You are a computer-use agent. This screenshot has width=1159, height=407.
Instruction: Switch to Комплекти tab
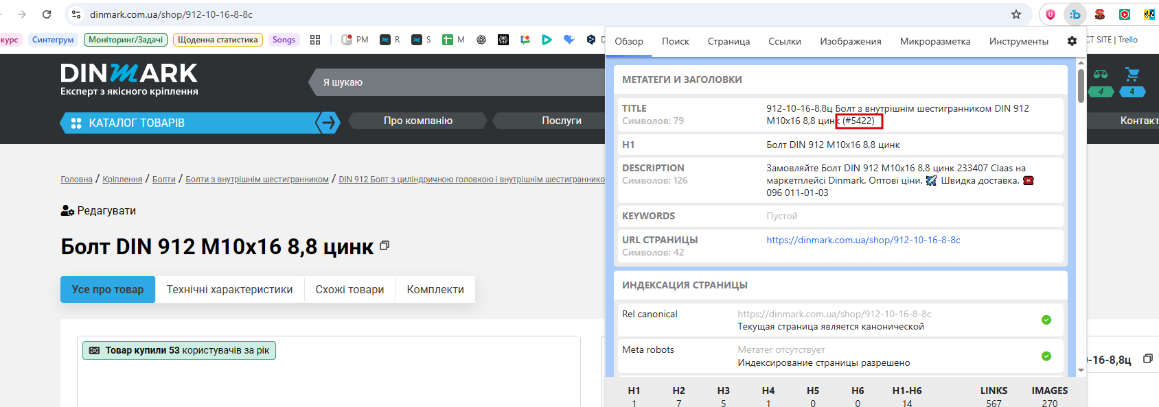[x=435, y=289]
